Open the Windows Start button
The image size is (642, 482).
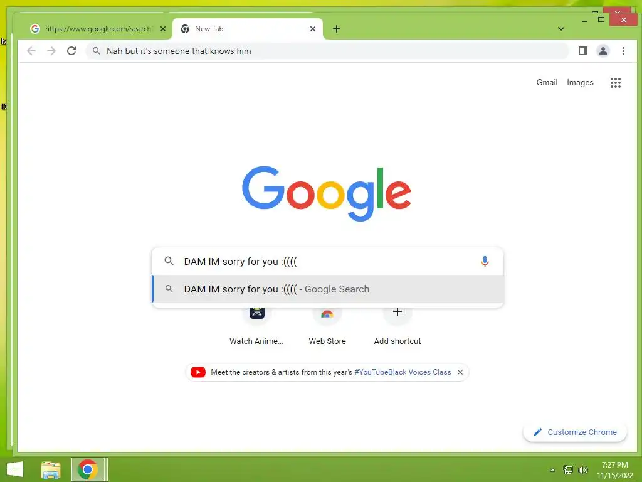(15, 469)
